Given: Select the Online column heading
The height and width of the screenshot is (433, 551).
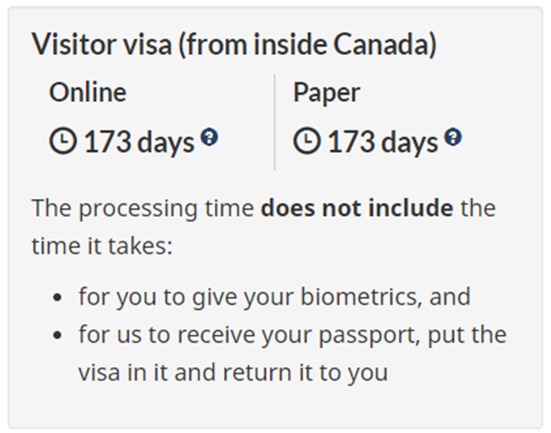Looking at the screenshot, I should (88, 93).
